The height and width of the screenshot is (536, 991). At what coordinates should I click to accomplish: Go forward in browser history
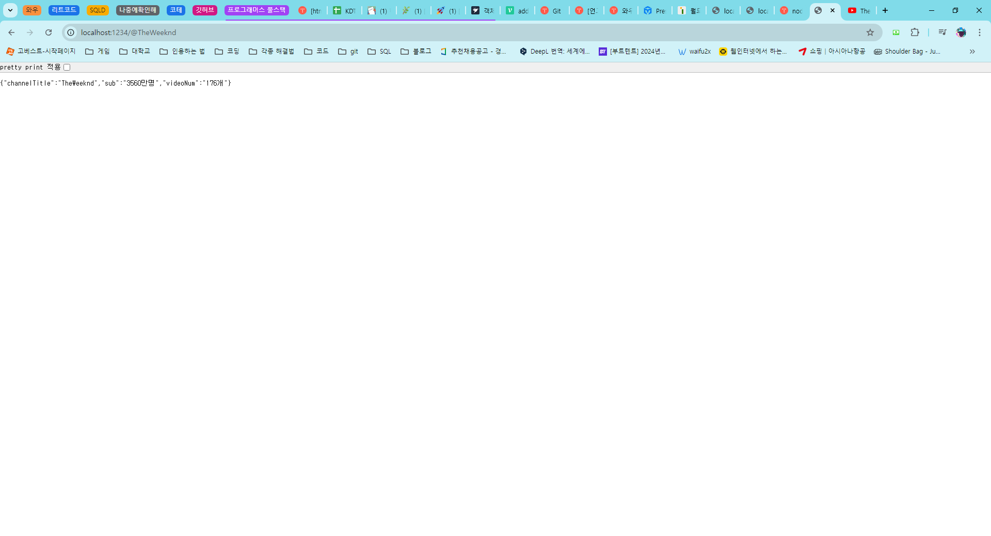pyautogui.click(x=30, y=32)
